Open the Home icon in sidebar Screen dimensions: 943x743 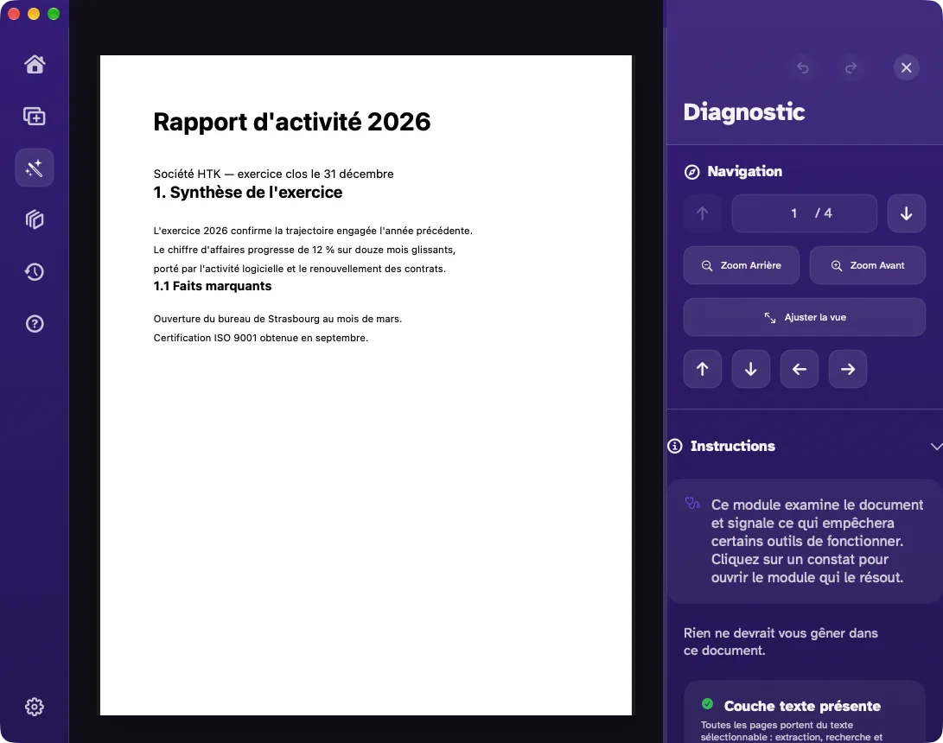click(x=35, y=64)
